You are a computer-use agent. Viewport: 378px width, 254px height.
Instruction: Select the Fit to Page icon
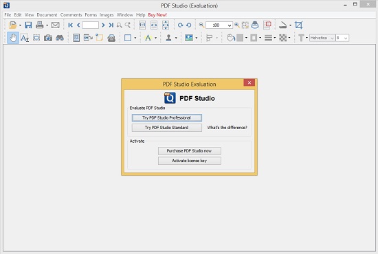click(x=166, y=25)
